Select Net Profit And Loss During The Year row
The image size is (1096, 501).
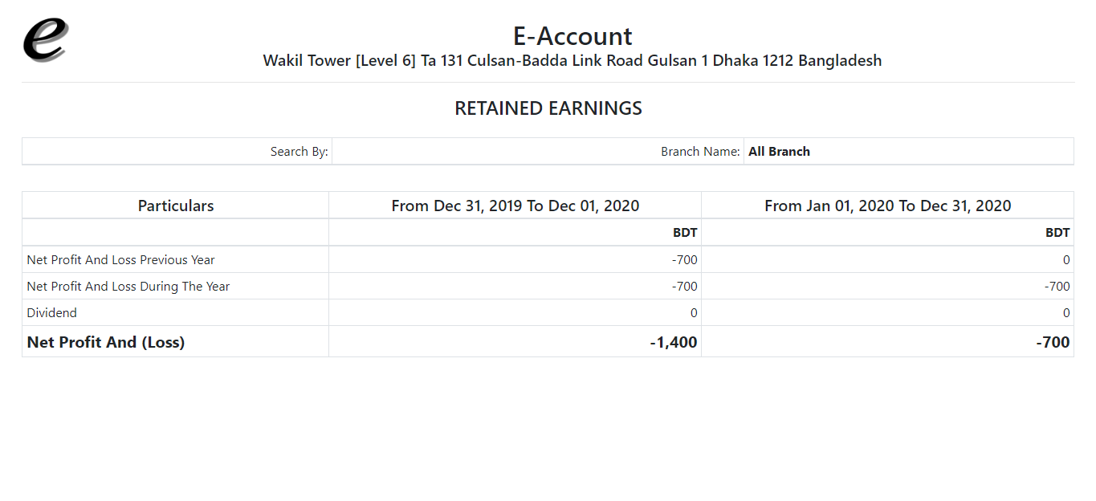128,287
